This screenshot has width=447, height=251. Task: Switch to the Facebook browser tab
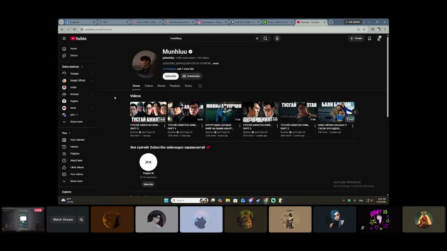(x=80, y=22)
